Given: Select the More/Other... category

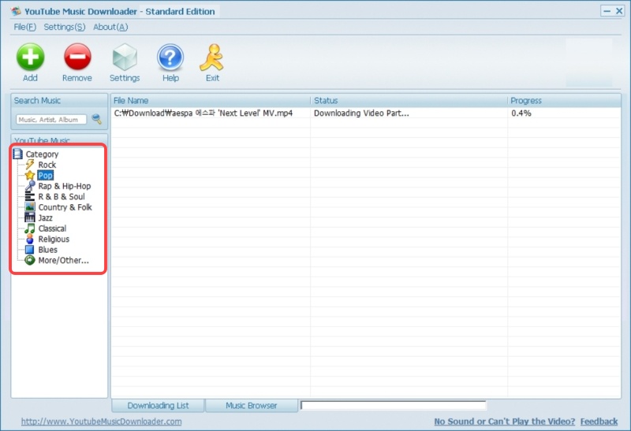Looking at the screenshot, I should 64,260.
